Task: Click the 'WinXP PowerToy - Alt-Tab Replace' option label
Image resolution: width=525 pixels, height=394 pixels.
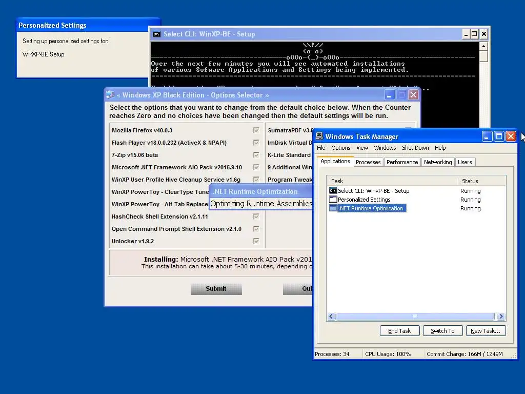Action: [x=160, y=204]
